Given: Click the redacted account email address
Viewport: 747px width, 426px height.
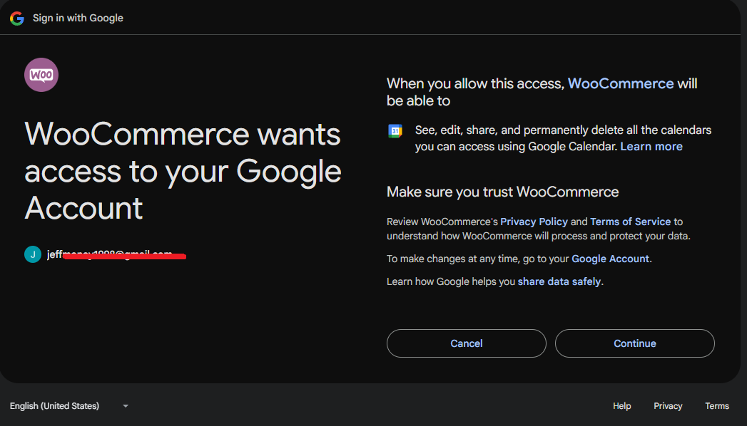Looking at the screenshot, I should [116, 255].
